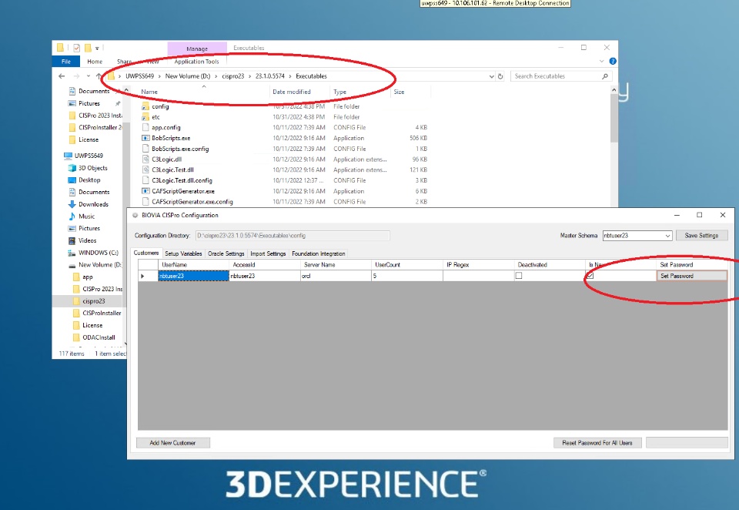Select the app folder under New Volume (D:)
Image resolution: width=739 pixels, height=510 pixels.
pos(87,277)
